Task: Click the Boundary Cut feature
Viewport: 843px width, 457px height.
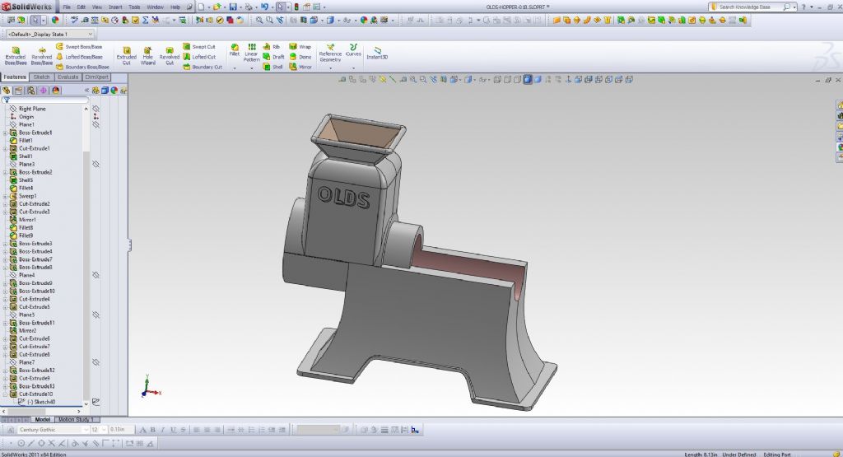Action: (203, 67)
